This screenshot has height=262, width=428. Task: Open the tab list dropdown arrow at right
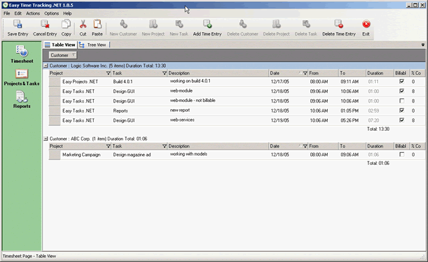[x=423, y=45]
